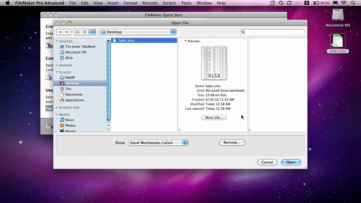Click the Open File search field
Image resolution: width=361 pixels, height=203 pixels.
272,32
